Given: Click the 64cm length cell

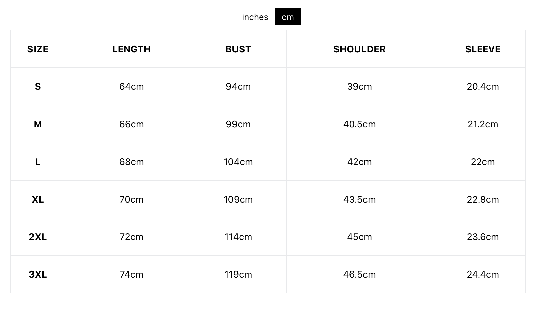Looking at the screenshot, I should pos(131,87).
